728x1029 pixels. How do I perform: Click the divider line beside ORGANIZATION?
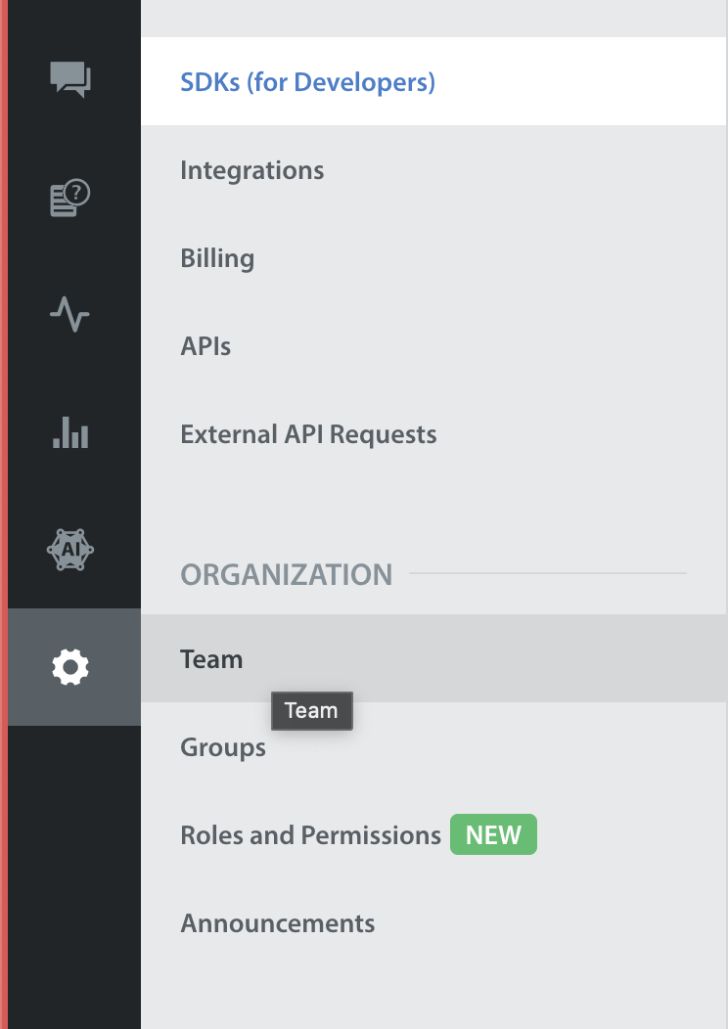(x=548, y=573)
